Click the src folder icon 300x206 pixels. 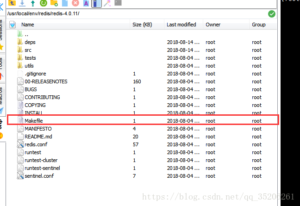tap(20, 50)
